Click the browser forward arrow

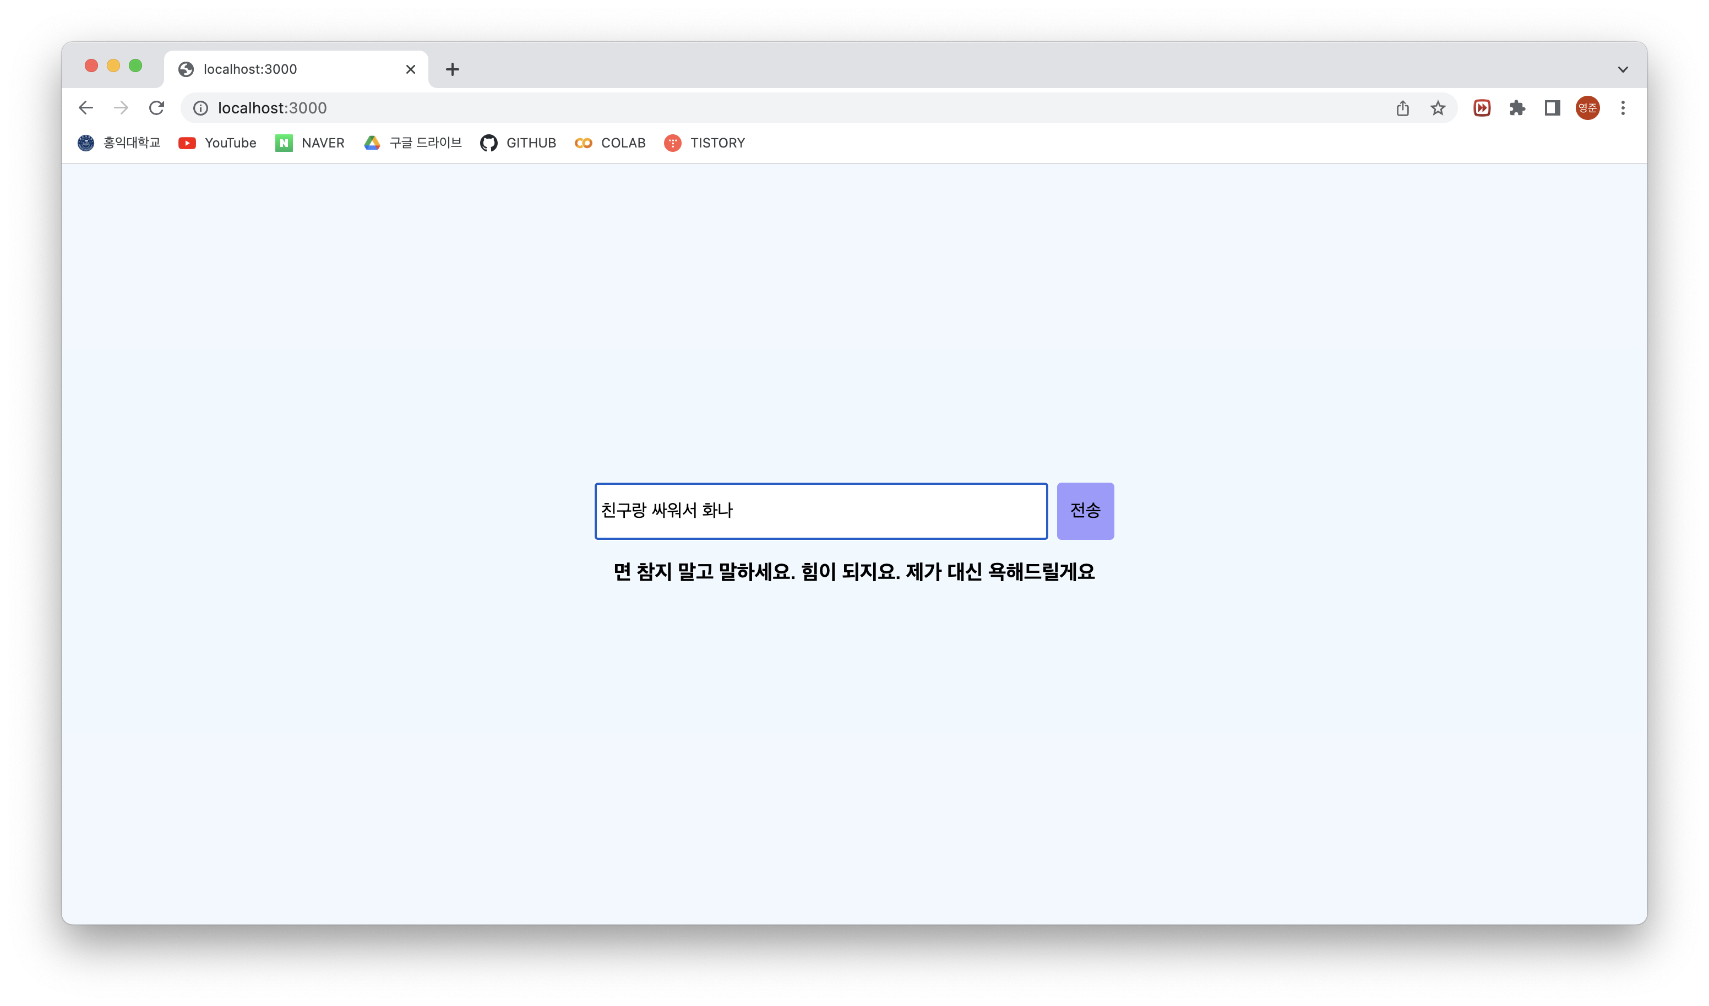tap(121, 108)
